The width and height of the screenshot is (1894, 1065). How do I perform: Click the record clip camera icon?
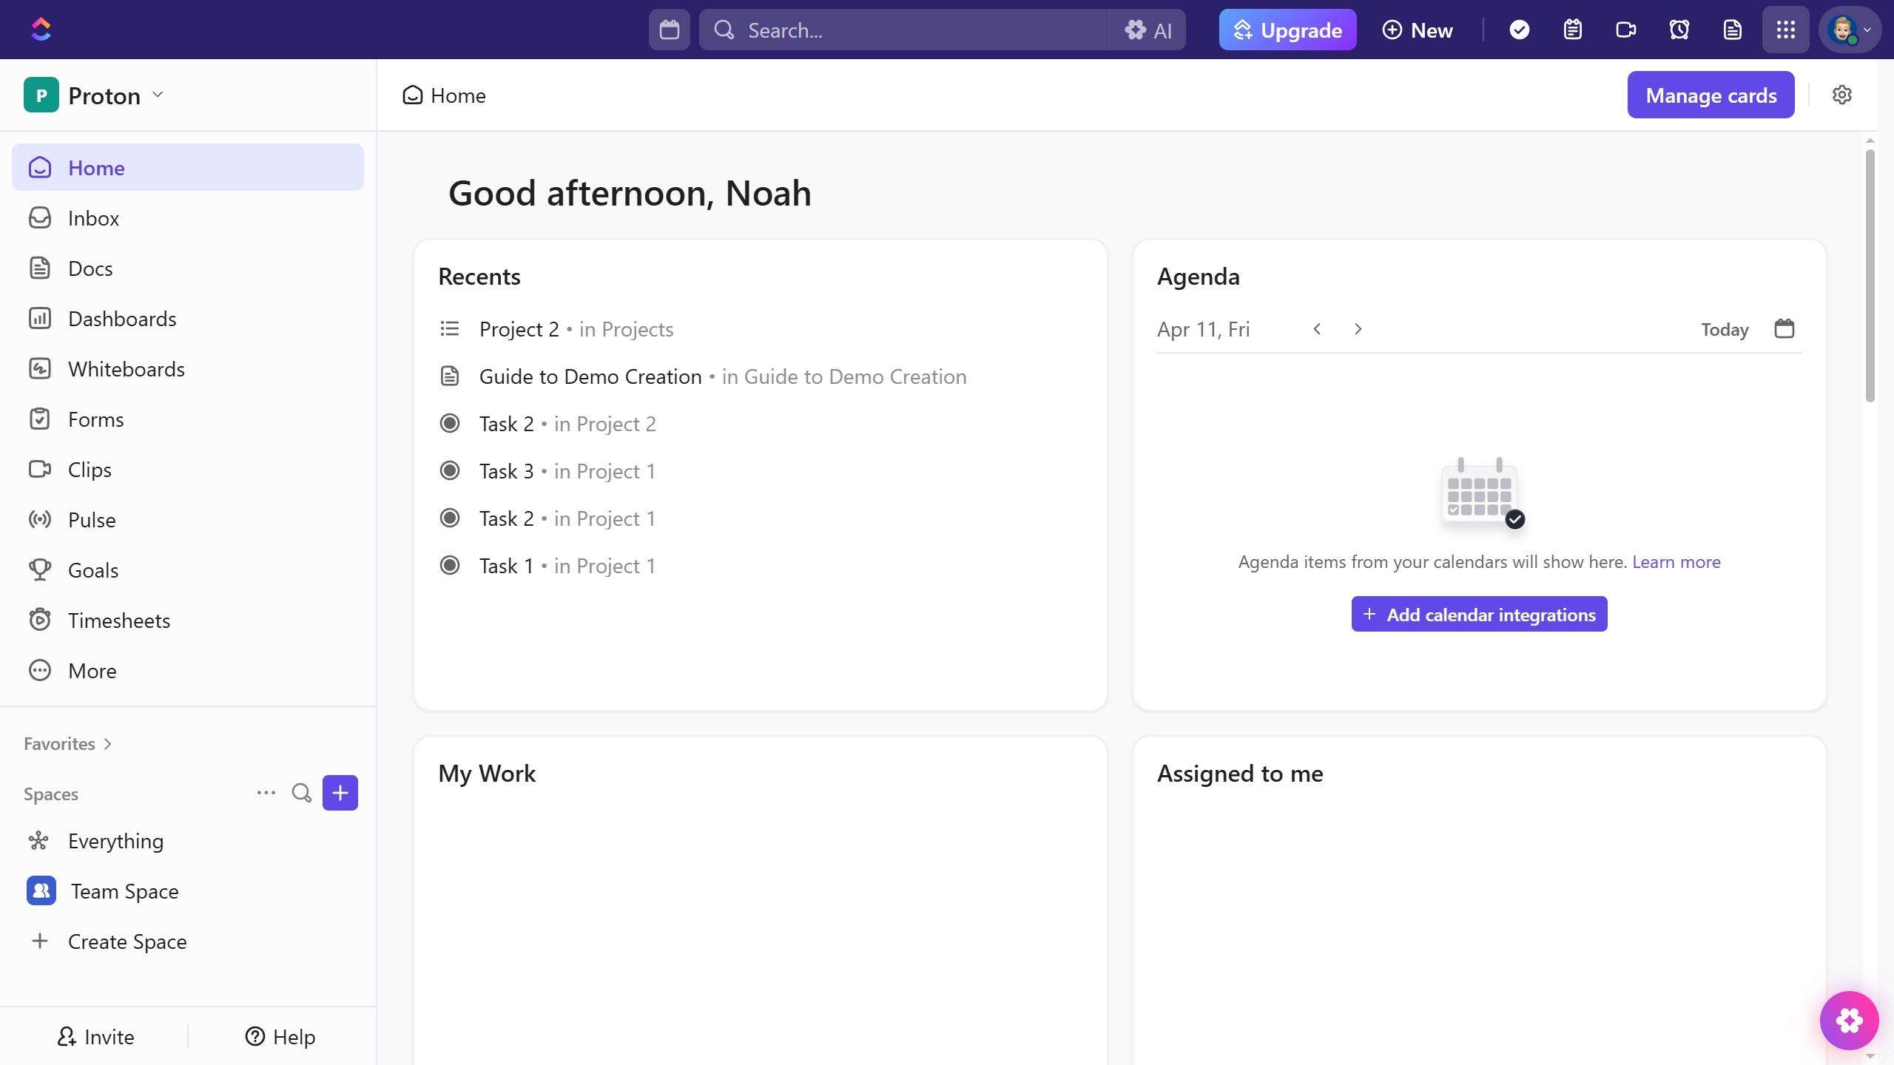tap(1626, 30)
